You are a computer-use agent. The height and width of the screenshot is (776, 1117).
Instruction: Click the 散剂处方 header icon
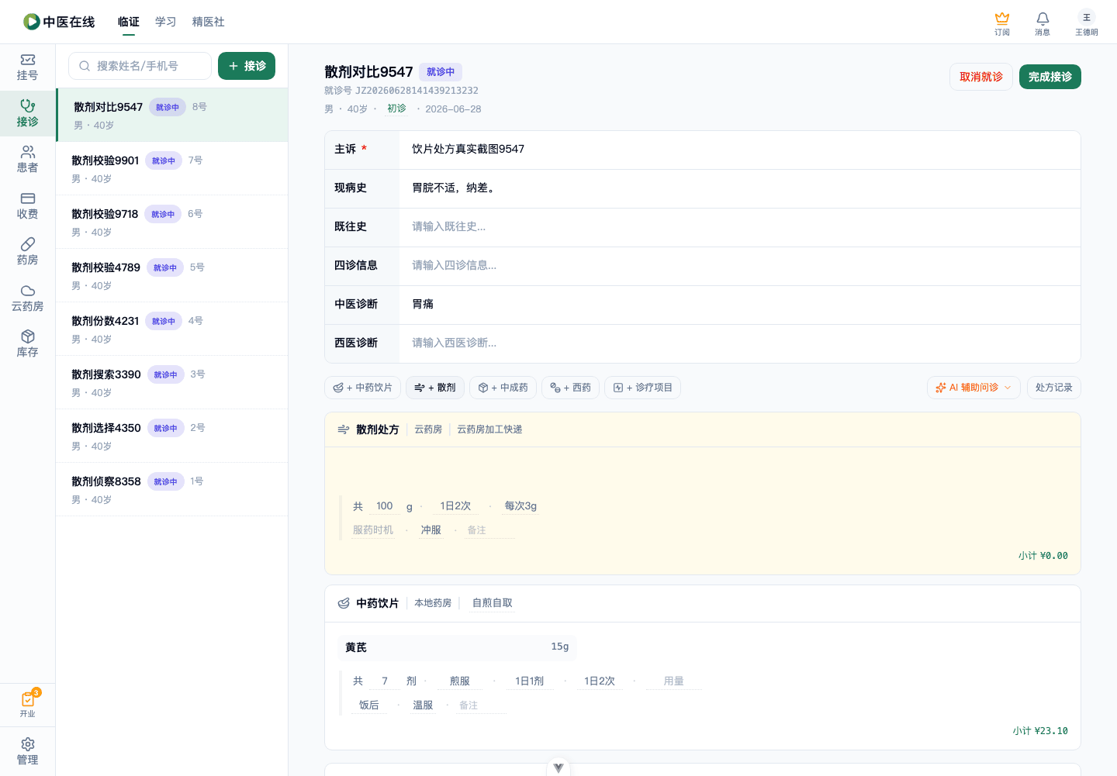coord(344,429)
